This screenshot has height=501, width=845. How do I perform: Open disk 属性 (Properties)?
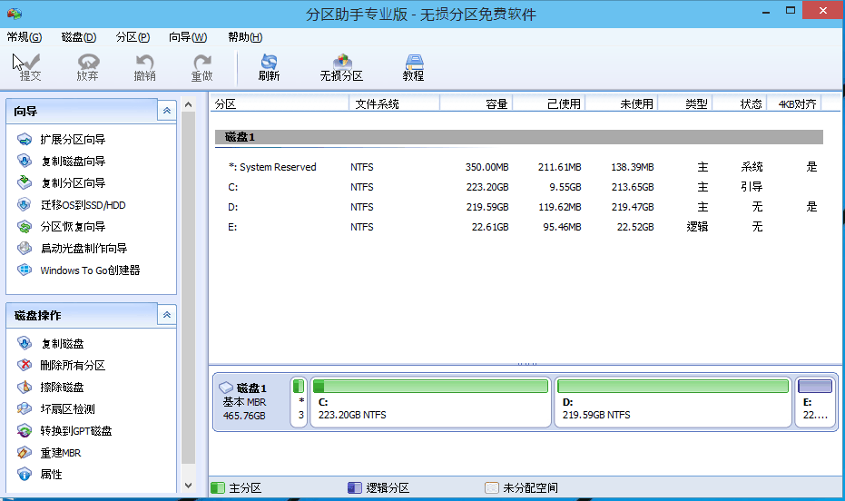40,475
